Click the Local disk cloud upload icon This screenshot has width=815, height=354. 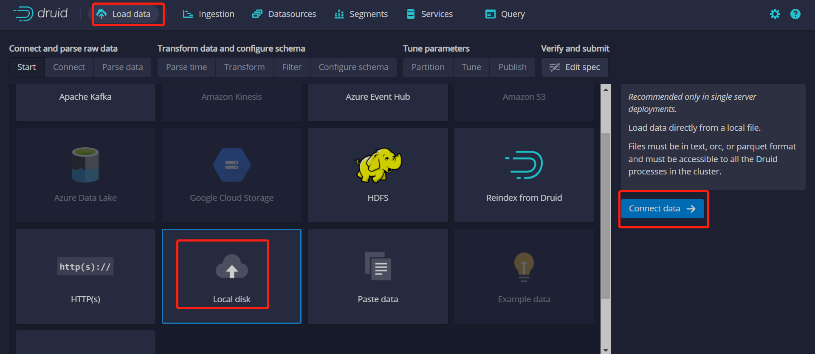[231, 267]
